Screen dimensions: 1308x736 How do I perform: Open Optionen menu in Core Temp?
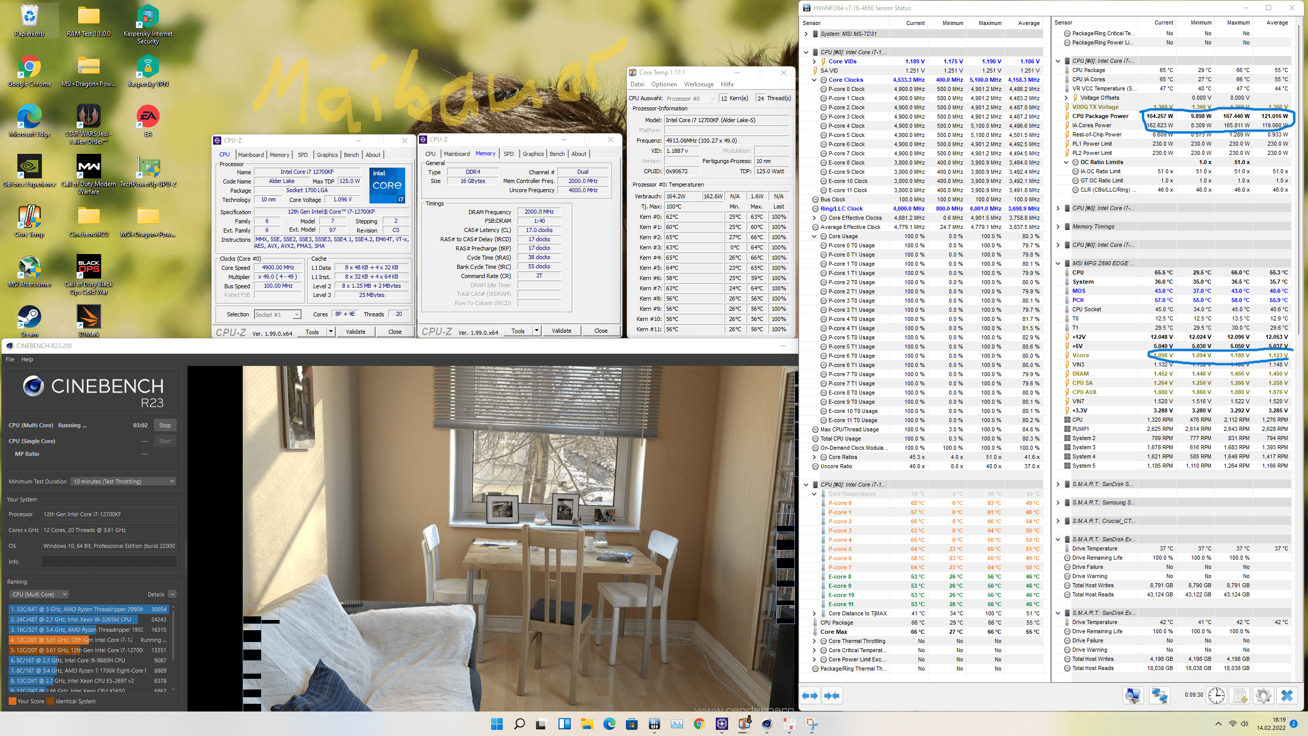click(664, 84)
